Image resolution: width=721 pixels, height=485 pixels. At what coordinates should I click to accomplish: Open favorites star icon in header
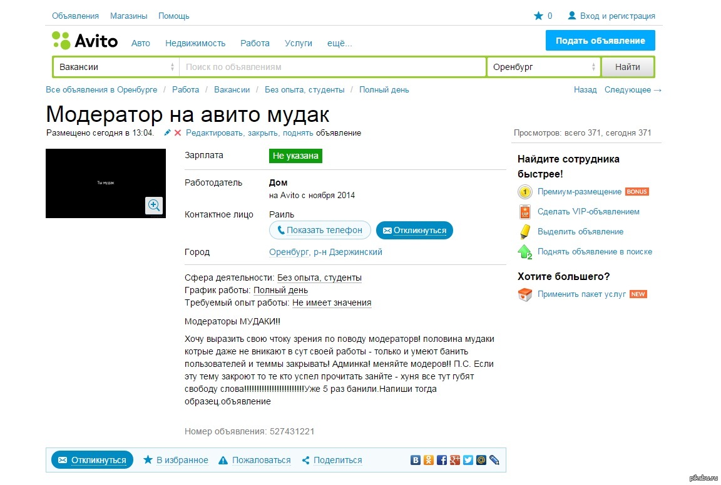538,16
